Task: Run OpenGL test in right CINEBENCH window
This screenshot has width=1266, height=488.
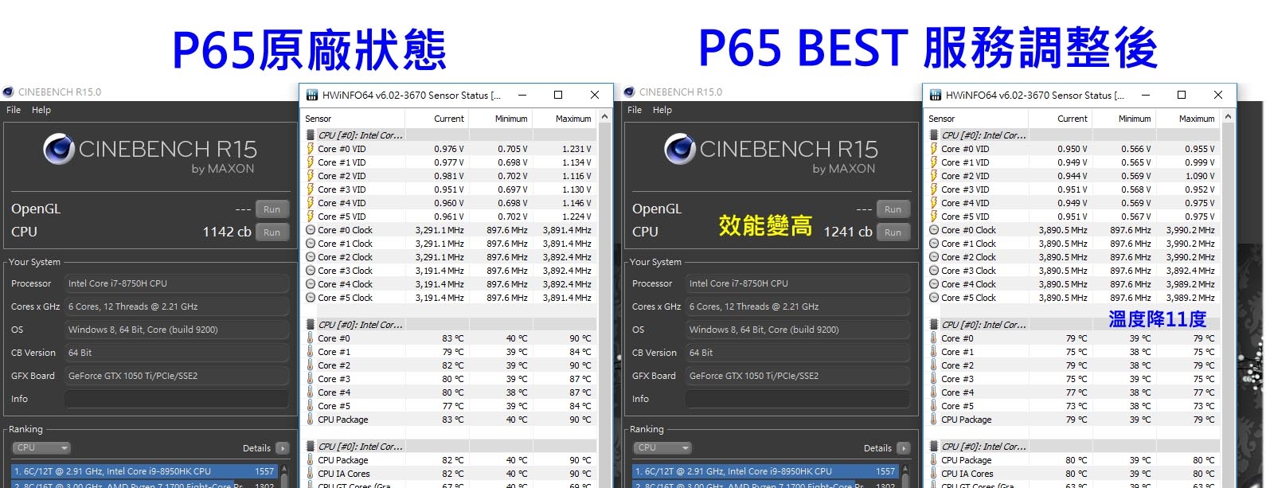Action: pyautogui.click(x=893, y=209)
